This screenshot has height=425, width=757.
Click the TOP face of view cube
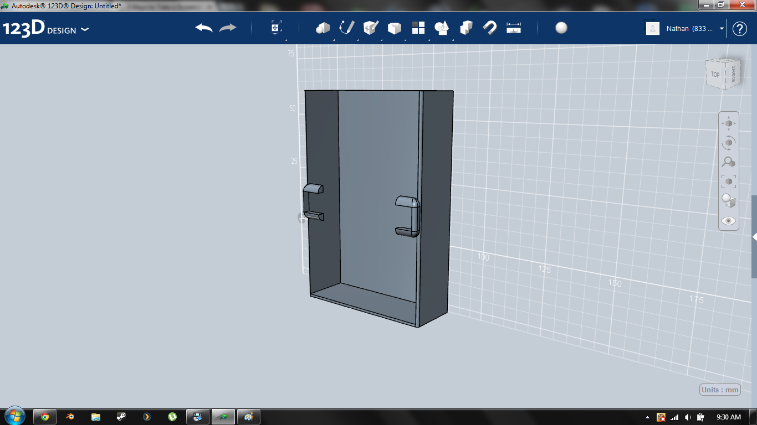715,74
